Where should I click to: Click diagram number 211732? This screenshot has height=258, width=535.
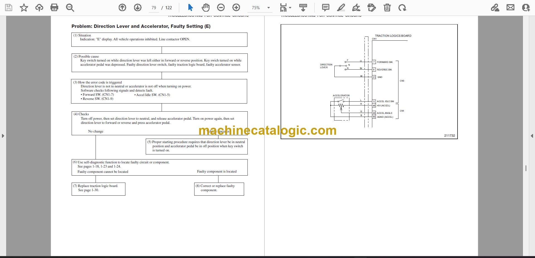click(x=449, y=136)
